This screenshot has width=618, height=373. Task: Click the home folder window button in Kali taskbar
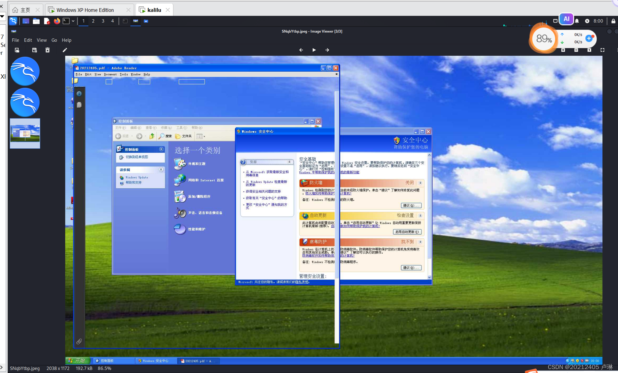(146, 21)
